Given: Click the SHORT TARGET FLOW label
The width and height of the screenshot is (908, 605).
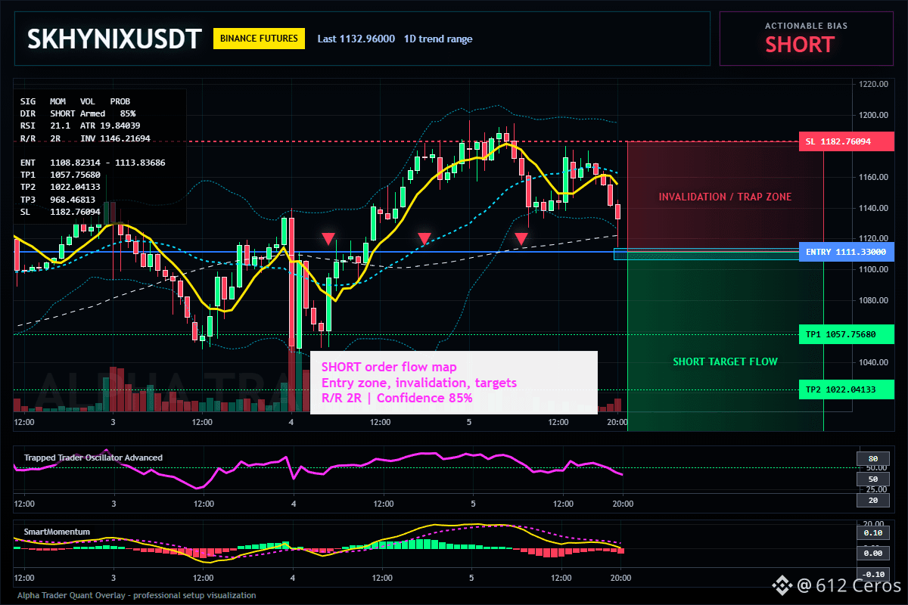Looking at the screenshot, I should pyautogui.click(x=725, y=361).
